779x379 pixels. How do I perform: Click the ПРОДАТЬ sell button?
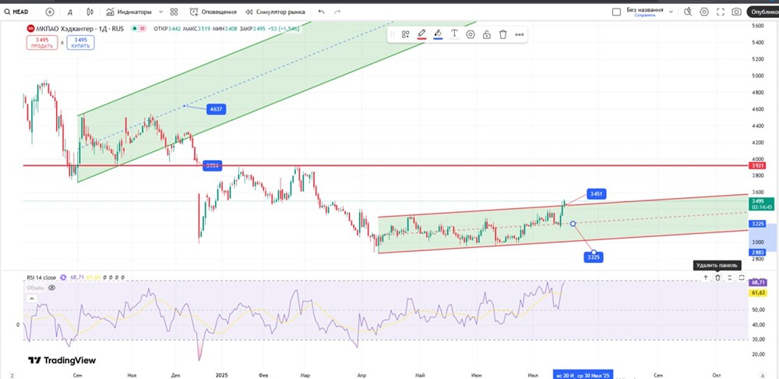tap(42, 43)
